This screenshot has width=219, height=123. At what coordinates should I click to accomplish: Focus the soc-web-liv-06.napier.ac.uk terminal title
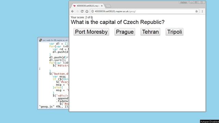55,40
